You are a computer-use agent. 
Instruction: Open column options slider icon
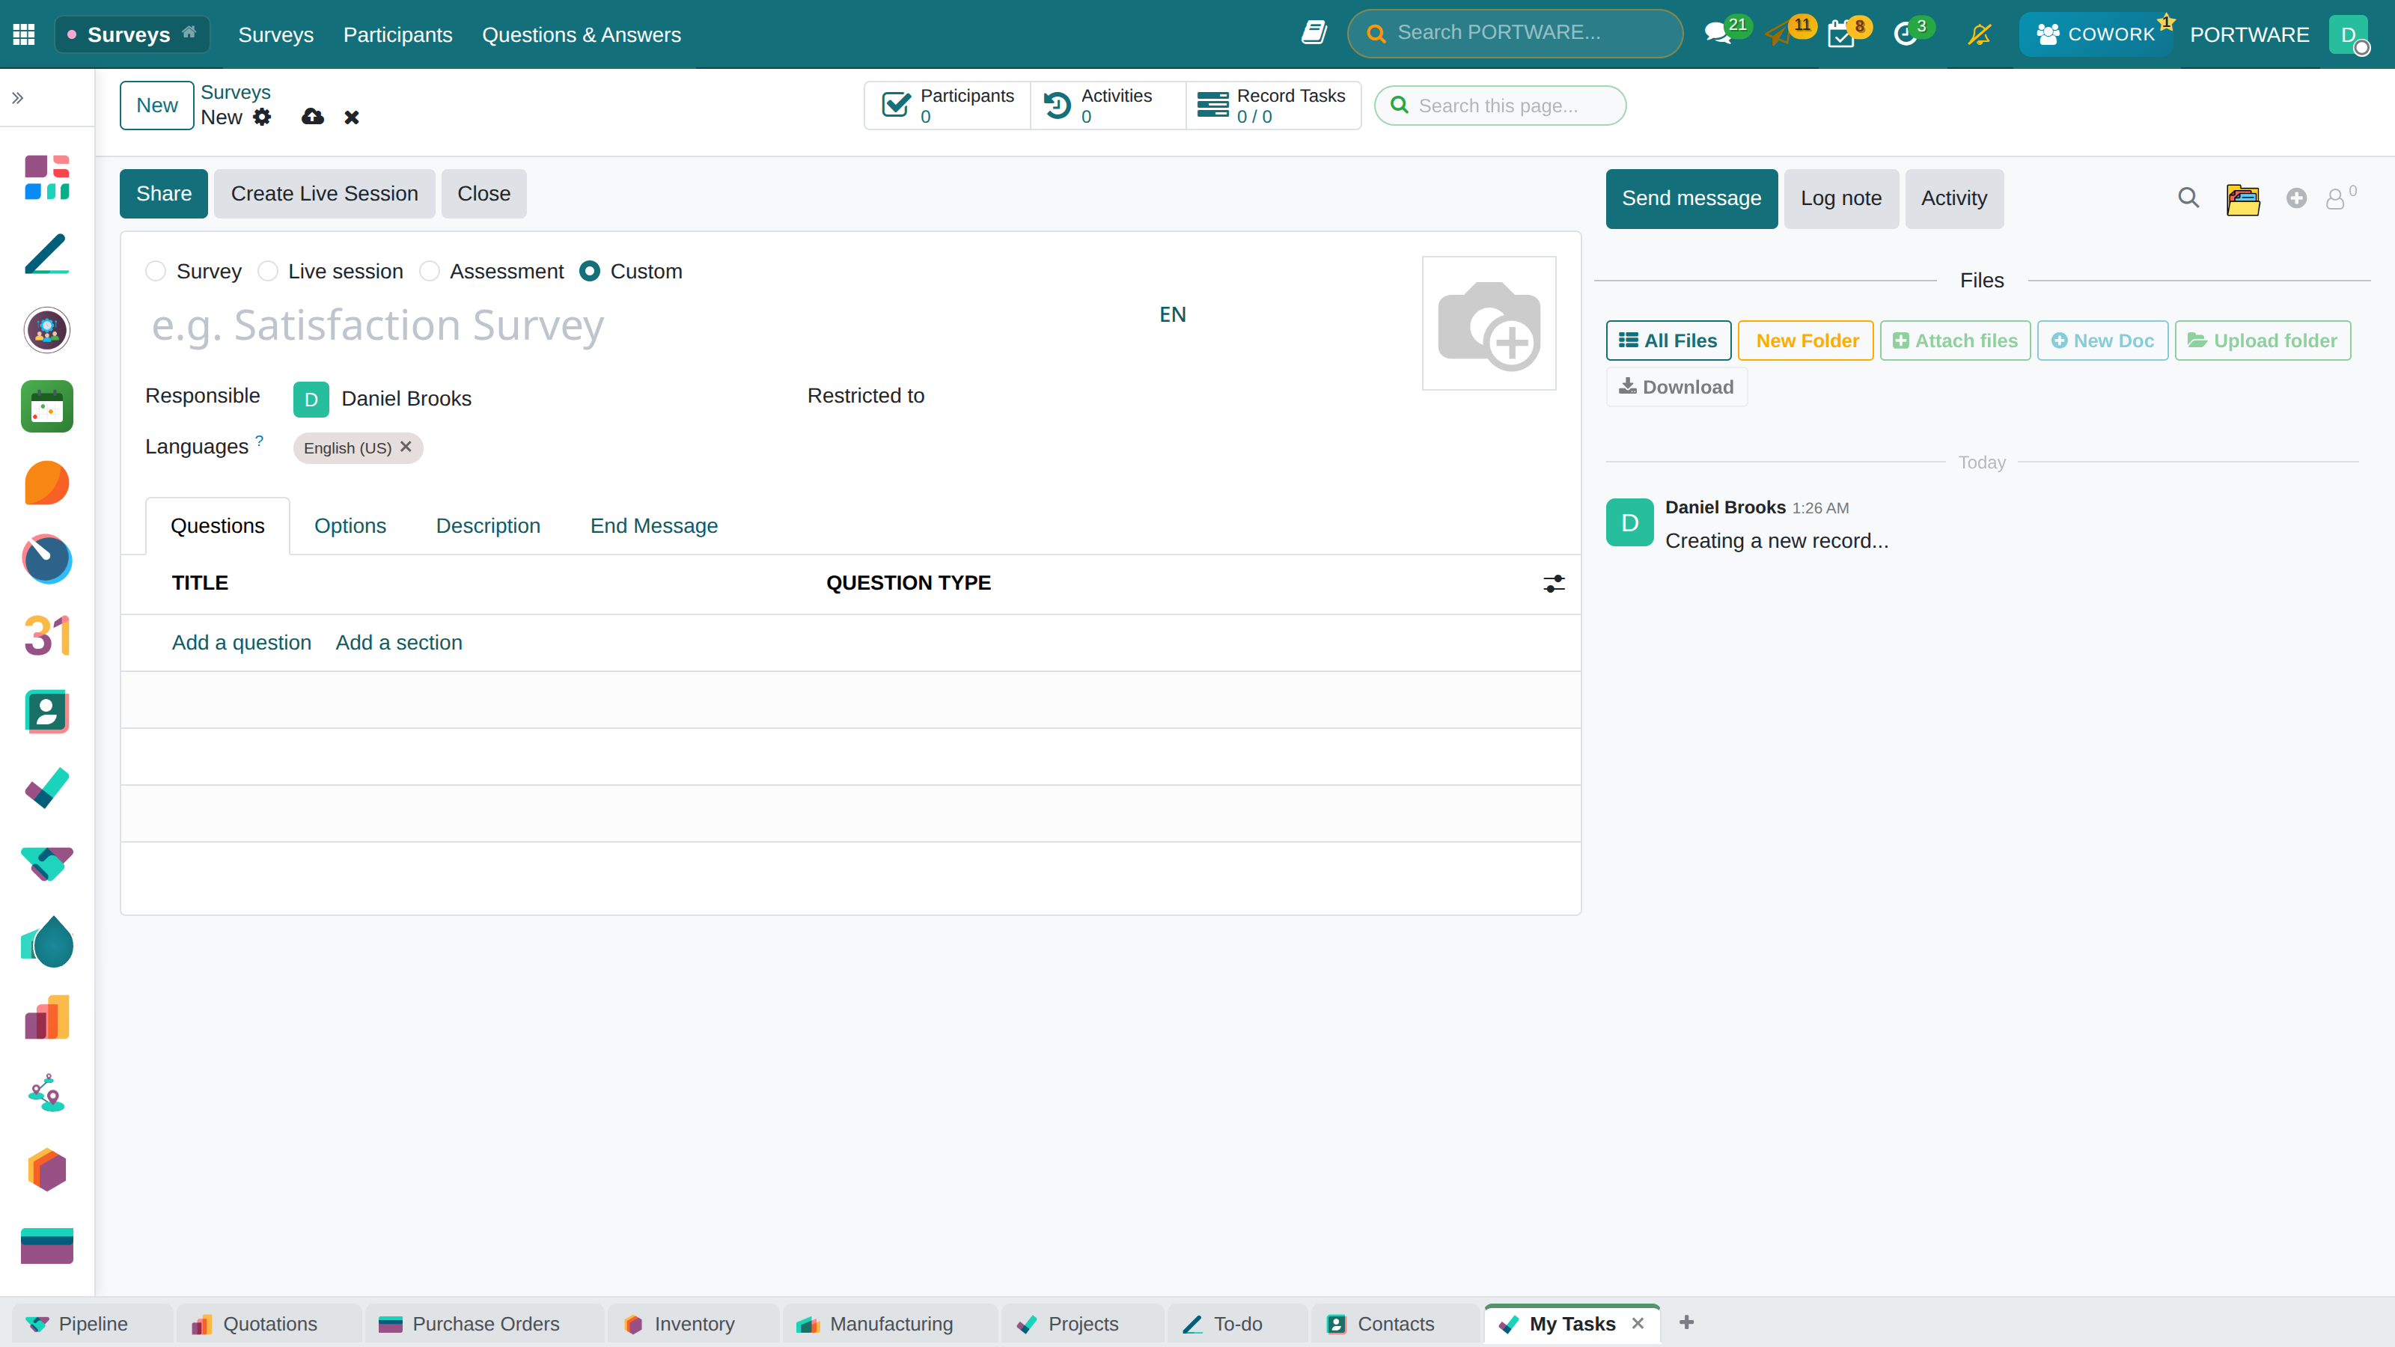[x=1554, y=583]
